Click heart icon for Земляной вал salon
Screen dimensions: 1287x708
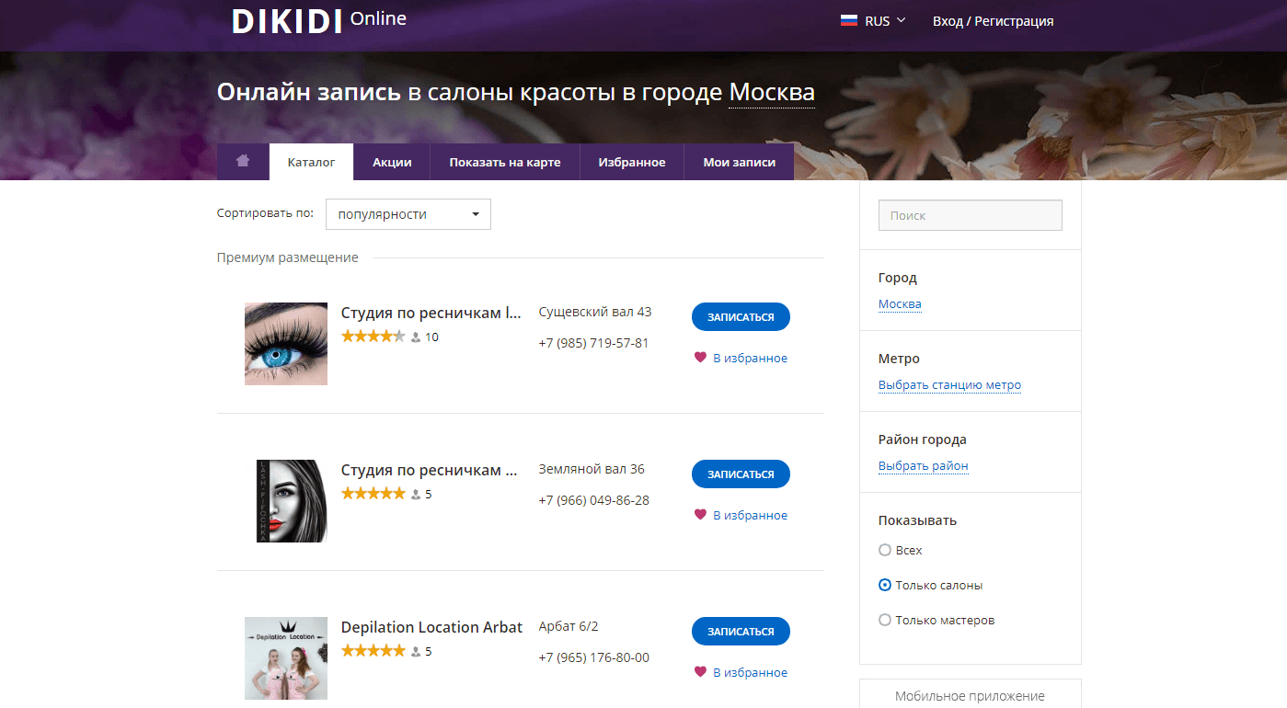tap(700, 515)
